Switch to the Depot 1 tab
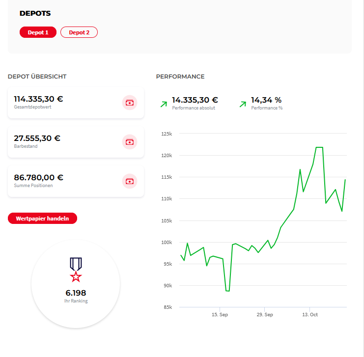364x357 pixels. pos(38,32)
